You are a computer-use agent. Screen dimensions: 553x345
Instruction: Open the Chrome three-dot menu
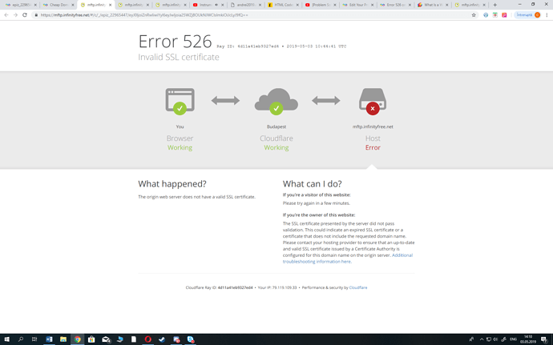click(x=547, y=15)
